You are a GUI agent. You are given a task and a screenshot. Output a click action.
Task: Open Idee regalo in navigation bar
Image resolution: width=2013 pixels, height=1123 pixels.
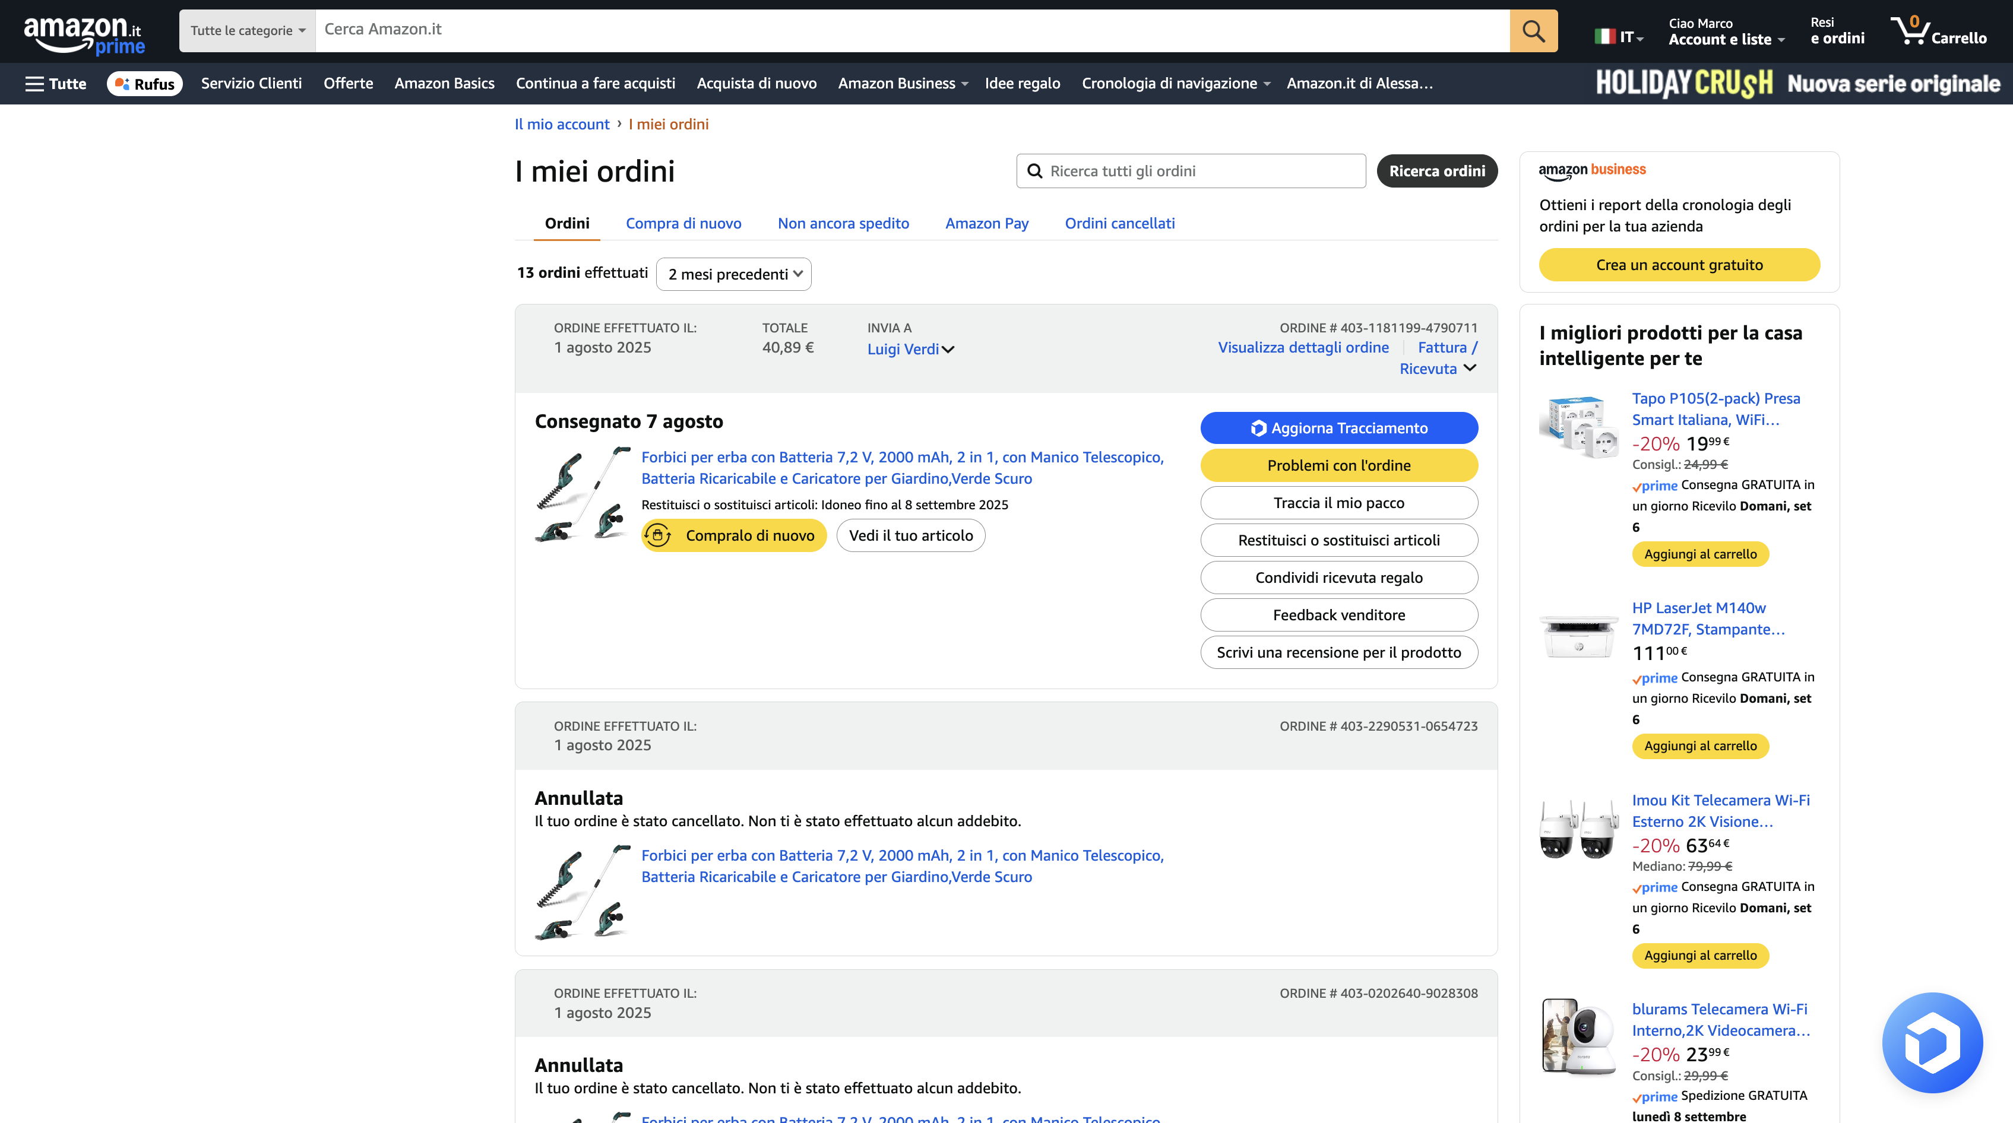point(1022,84)
